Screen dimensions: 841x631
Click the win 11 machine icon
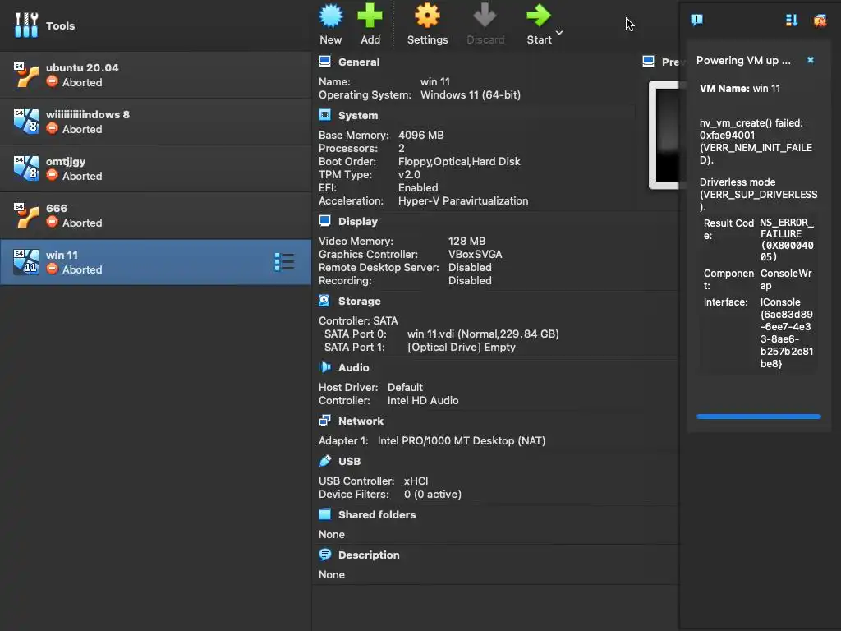tap(26, 262)
